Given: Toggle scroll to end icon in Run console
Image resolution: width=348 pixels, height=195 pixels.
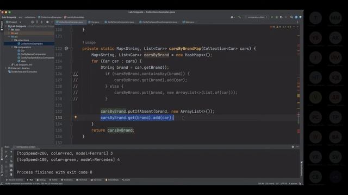Looking at the screenshot, I should click(x=11, y=166).
